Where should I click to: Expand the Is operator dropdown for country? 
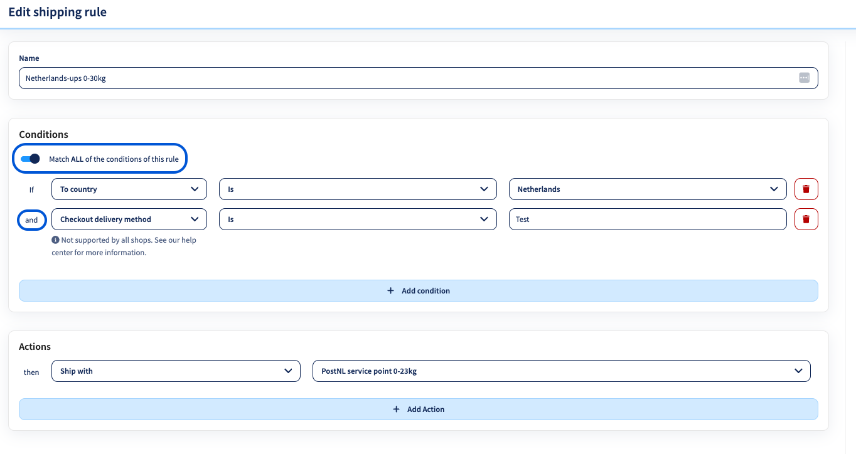(358, 189)
